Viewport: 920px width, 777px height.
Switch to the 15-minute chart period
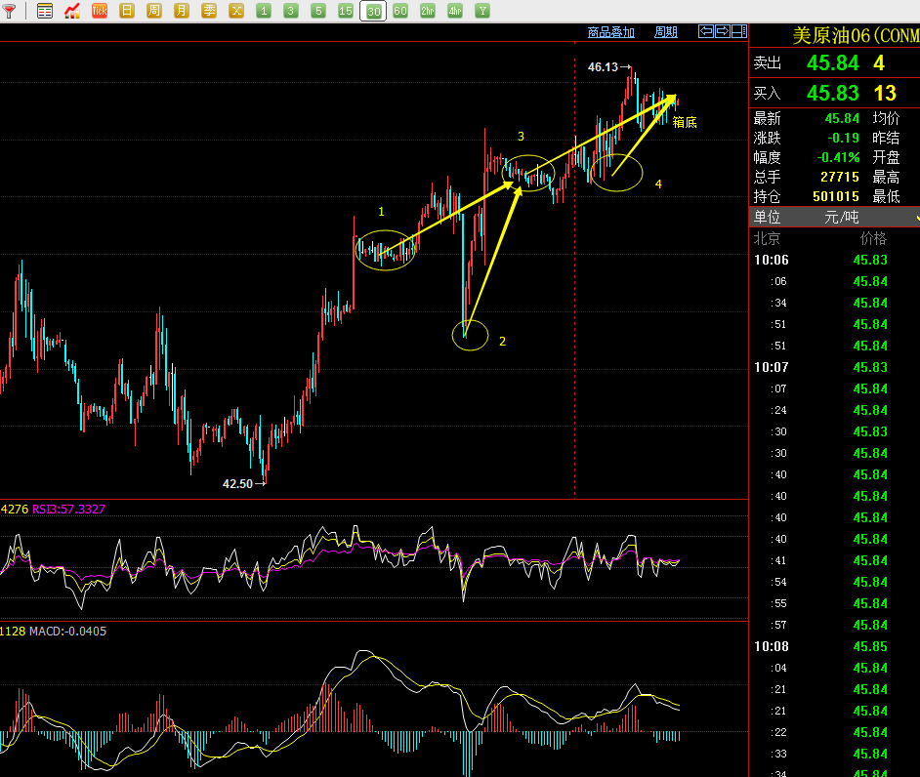click(x=346, y=11)
